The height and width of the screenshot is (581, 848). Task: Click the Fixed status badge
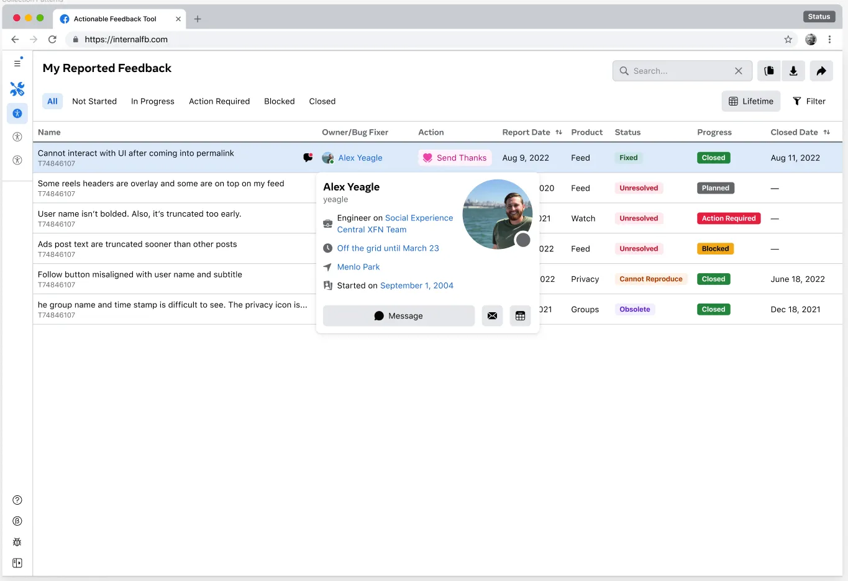(x=629, y=158)
